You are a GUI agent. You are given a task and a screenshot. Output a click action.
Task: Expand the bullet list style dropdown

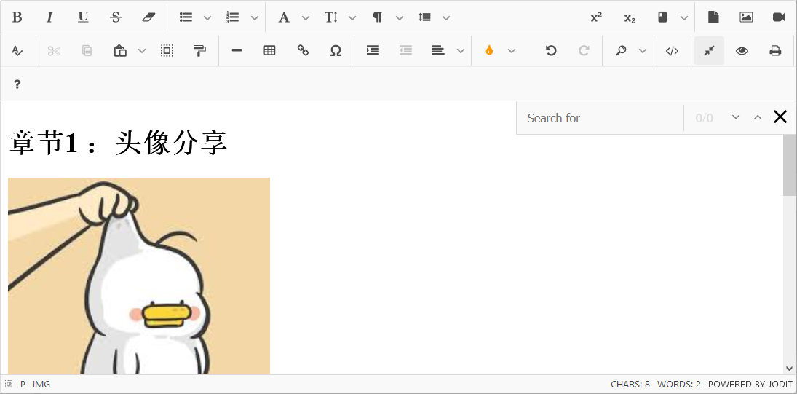tap(207, 17)
